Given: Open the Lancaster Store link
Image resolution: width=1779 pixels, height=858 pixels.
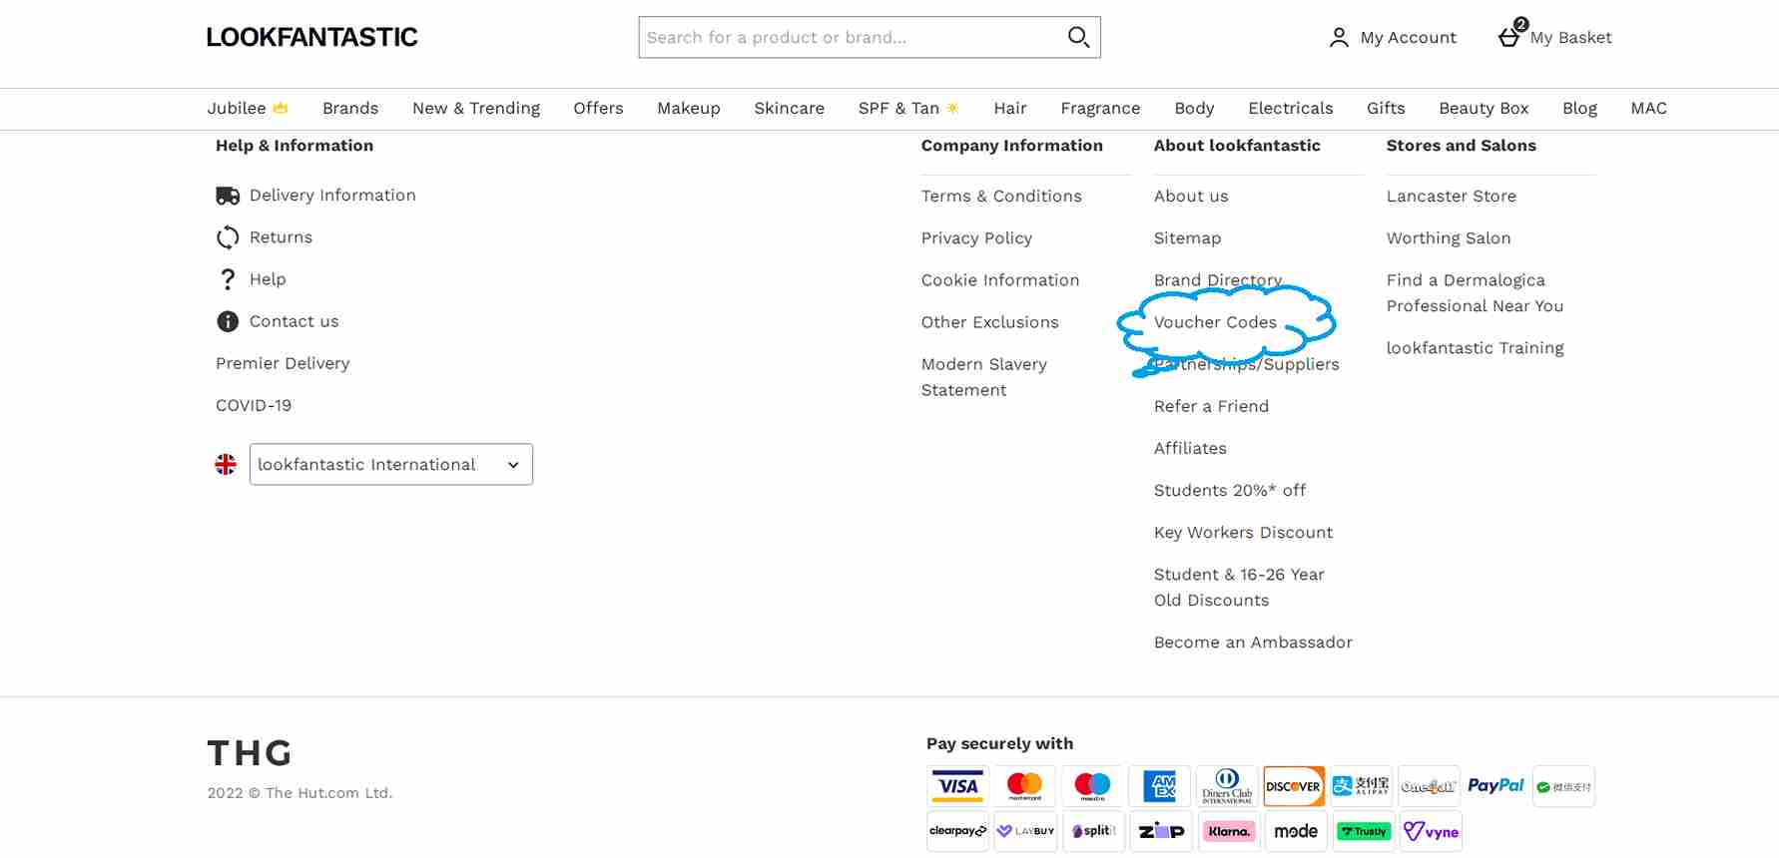Looking at the screenshot, I should (1451, 197).
